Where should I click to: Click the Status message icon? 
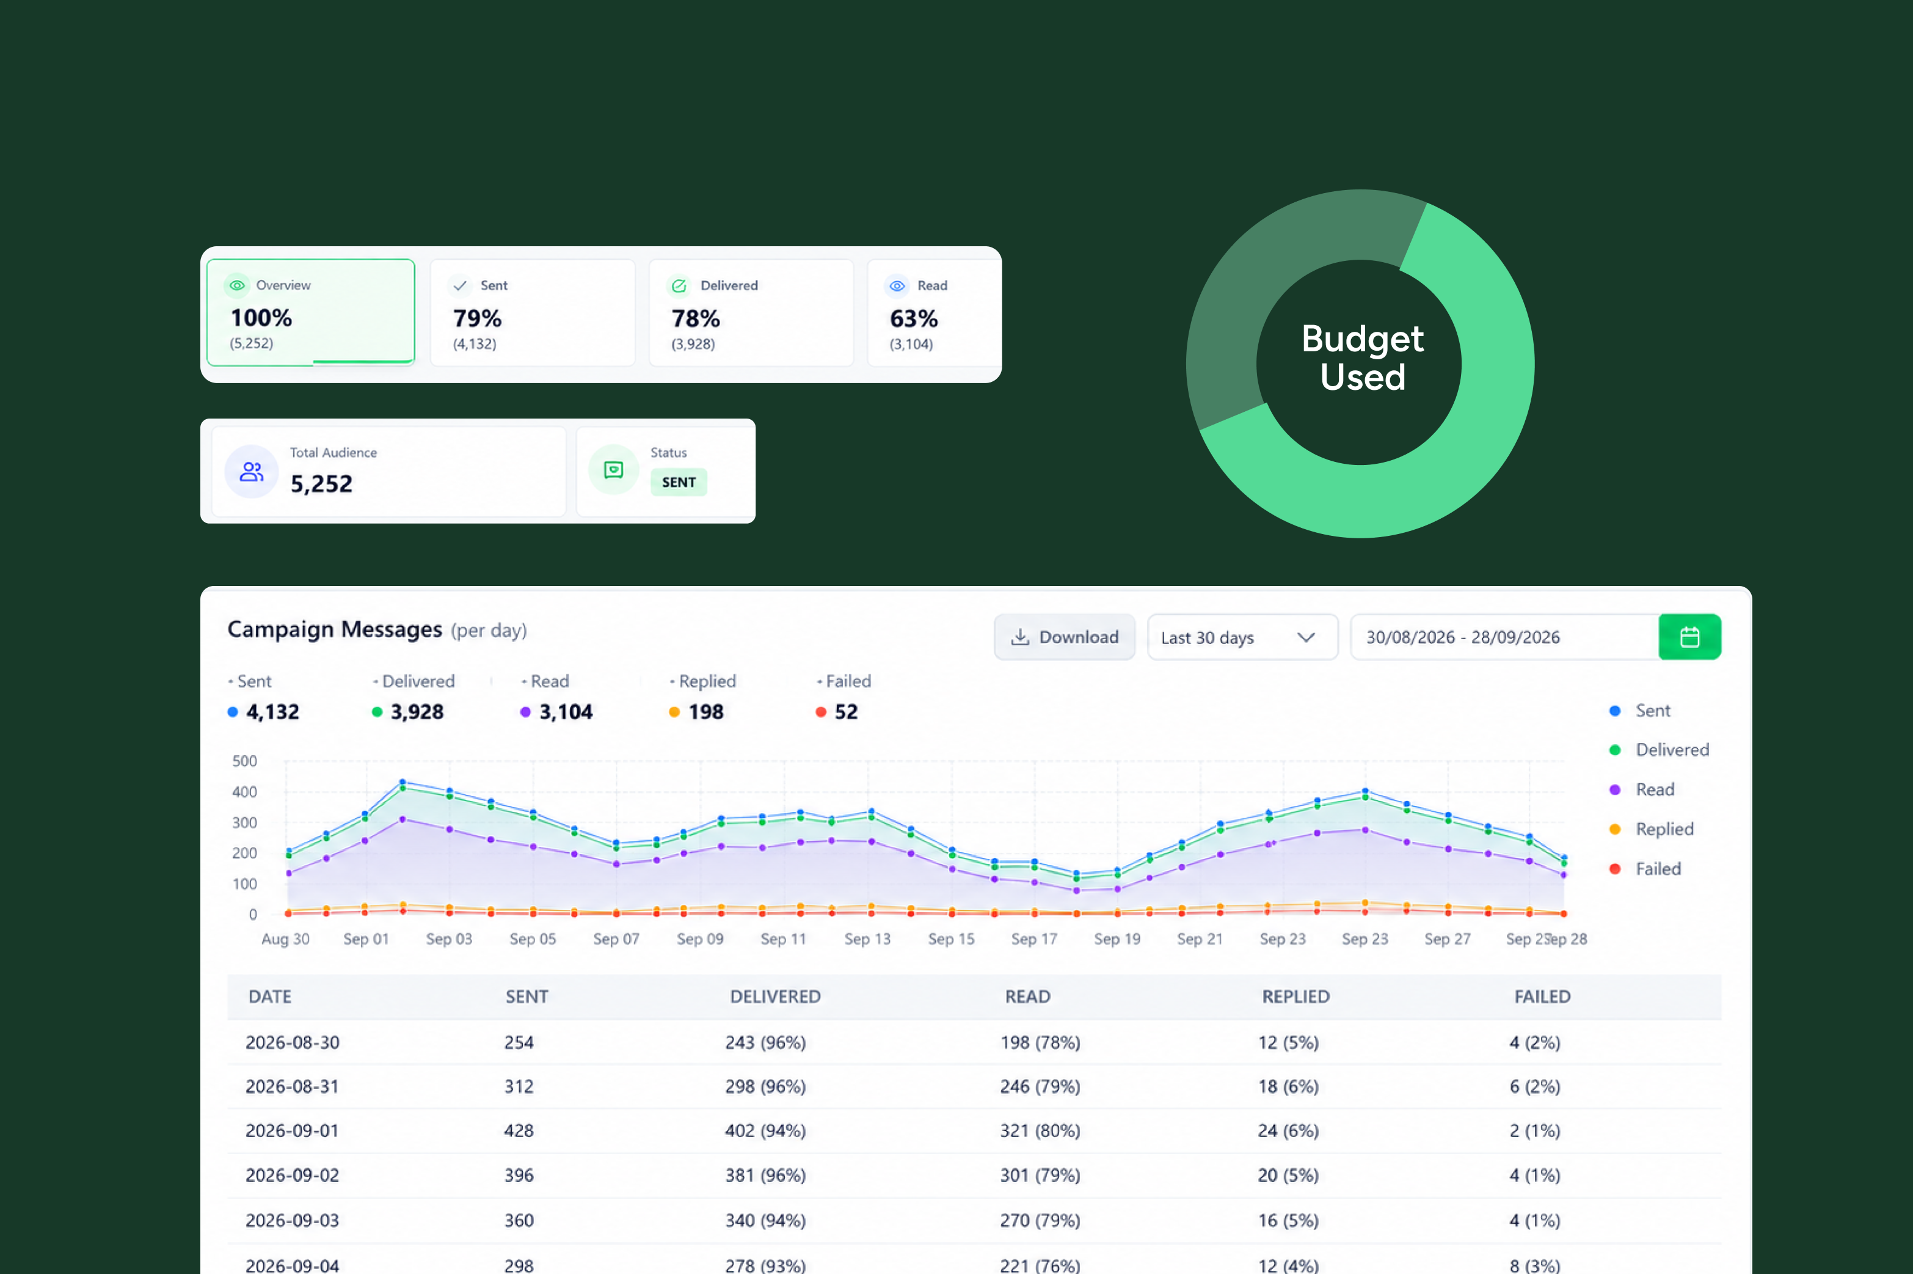point(614,470)
